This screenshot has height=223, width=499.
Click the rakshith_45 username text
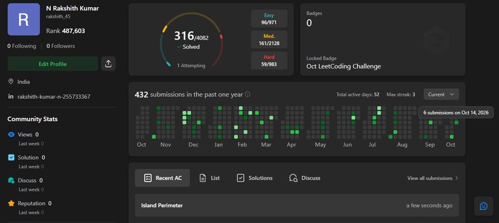pos(58,17)
